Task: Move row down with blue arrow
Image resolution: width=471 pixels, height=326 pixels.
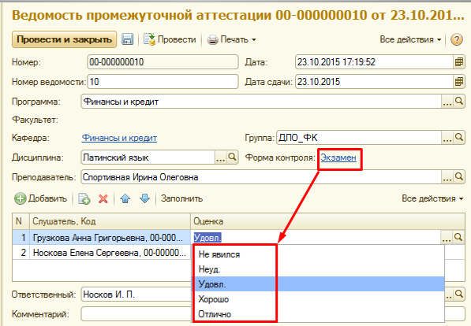Action: pyautogui.click(x=144, y=198)
